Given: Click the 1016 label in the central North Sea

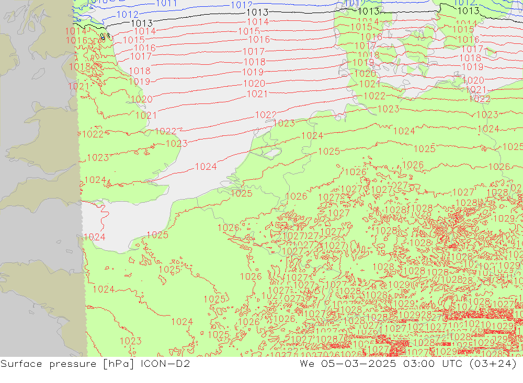Looking at the screenshot, I should coord(259,40).
